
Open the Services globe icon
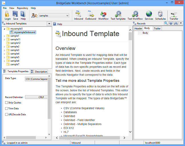[x=149, y=14]
